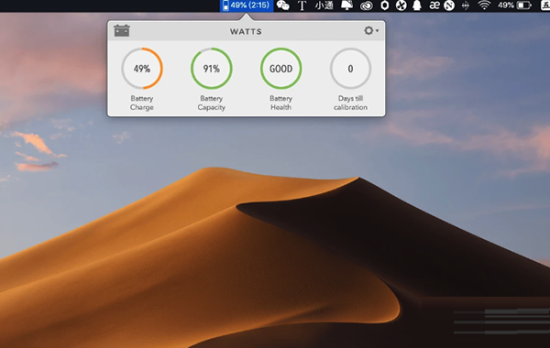Open the system battery 49% indicator
The width and height of the screenshot is (550, 348).
(x=514, y=5)
